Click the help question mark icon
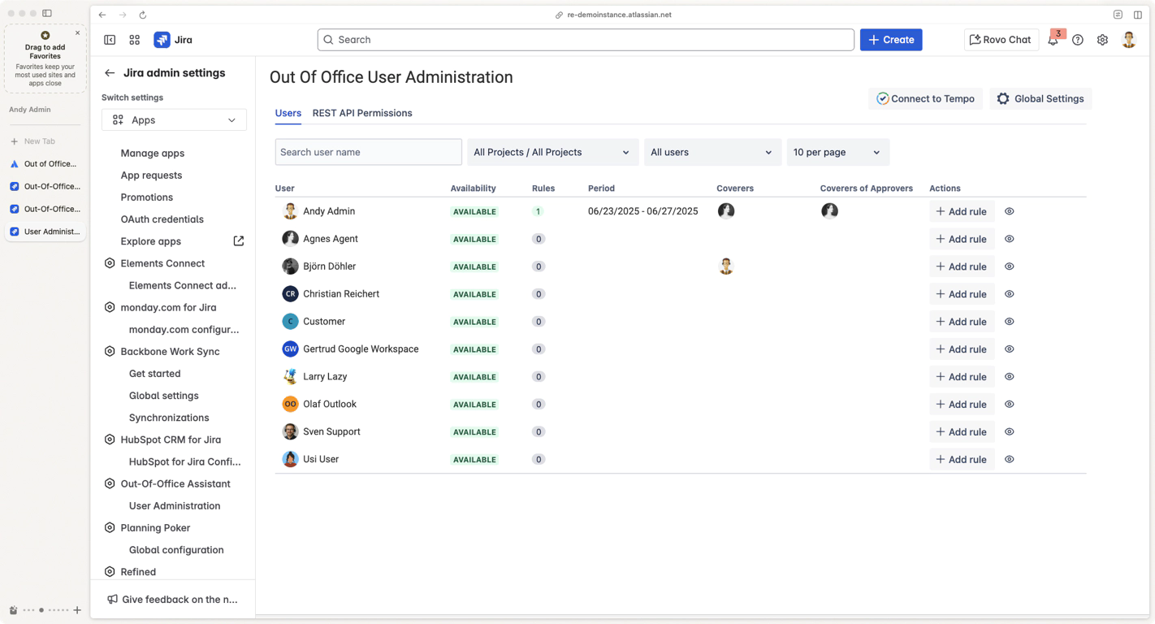Image resolution: width=1155 pixels, height=624 pixels. click(1078, 40)
